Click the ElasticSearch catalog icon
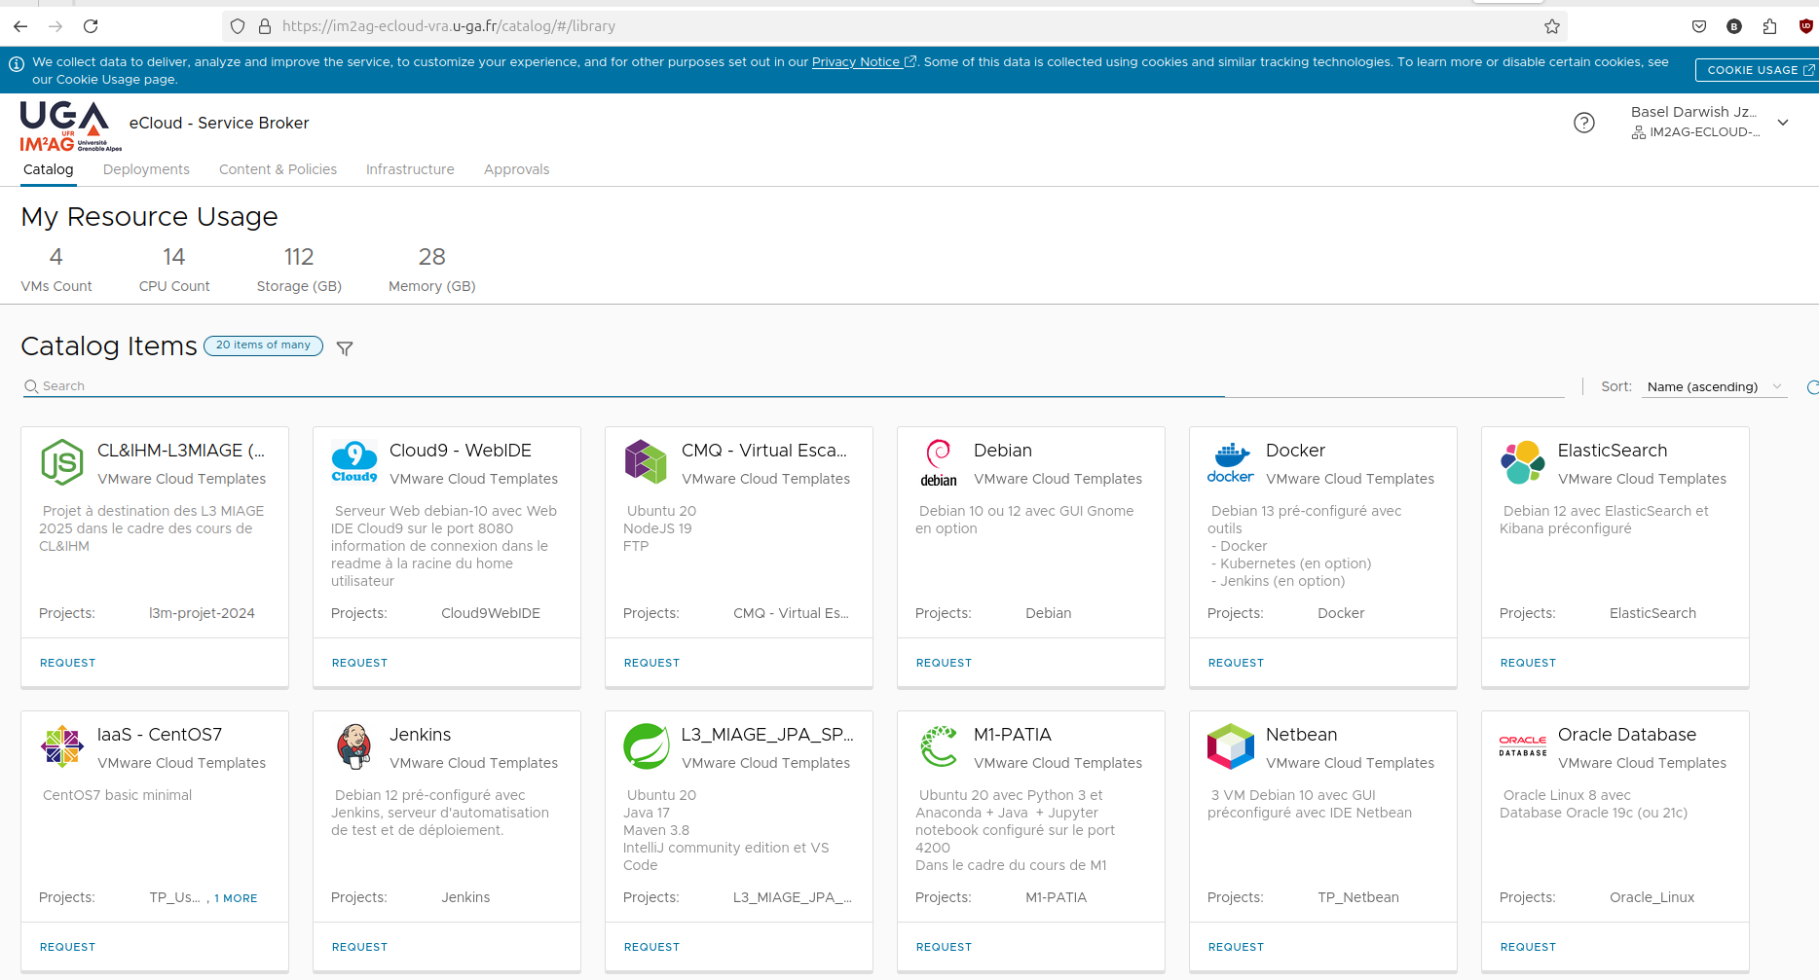 click(1522, 461)
